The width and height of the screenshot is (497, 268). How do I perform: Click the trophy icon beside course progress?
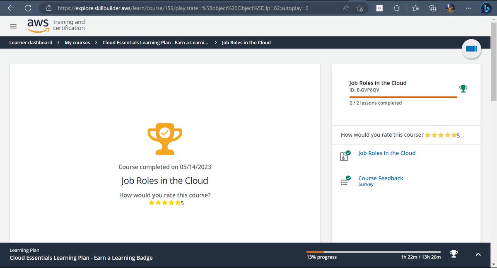pyautogui.click(x=463, y=88)
